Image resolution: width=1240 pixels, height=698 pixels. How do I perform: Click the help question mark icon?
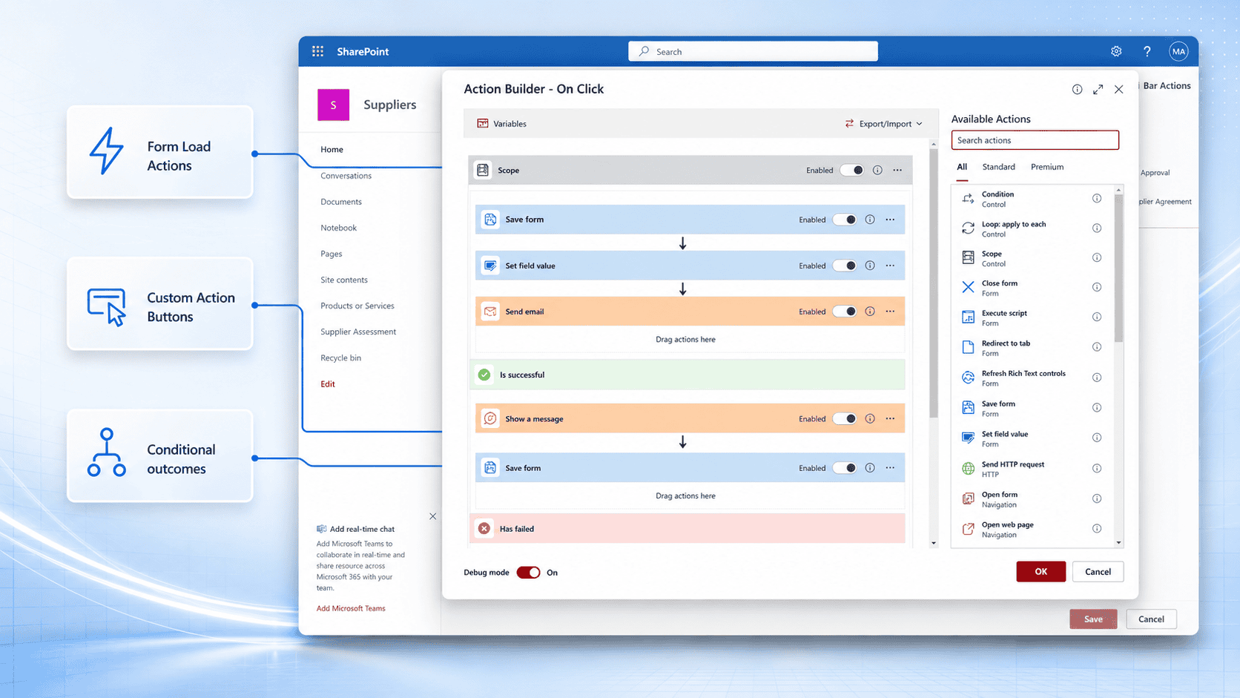(1147, 51)
